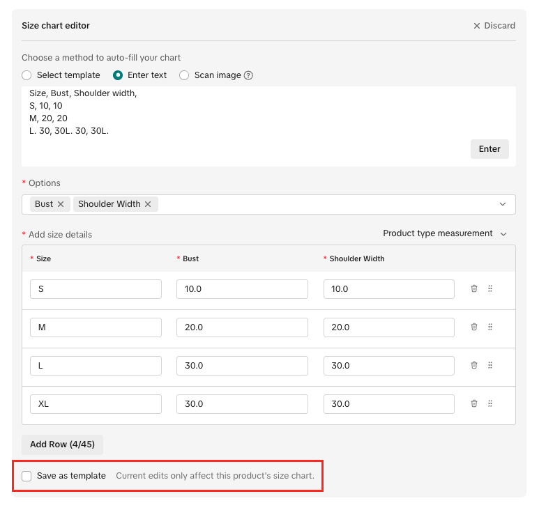Click drag handle of the S row
The image size is (539, 510).
point(490,288)
